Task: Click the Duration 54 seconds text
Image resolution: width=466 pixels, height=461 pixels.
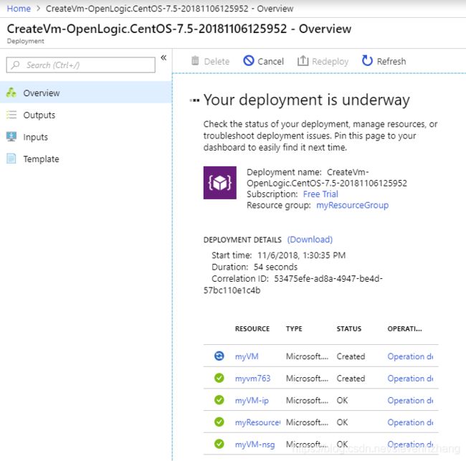Action: [255, 267]
